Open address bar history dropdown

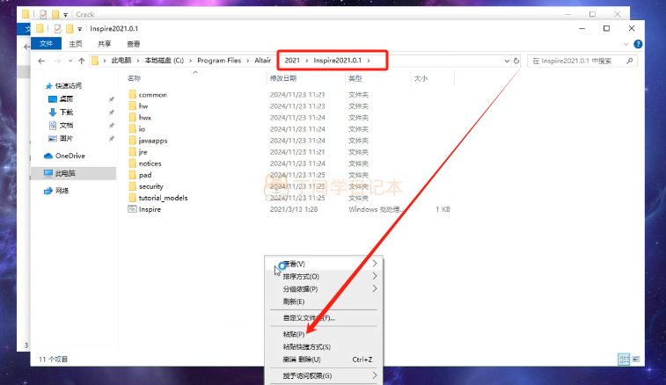tap(507, 61)
